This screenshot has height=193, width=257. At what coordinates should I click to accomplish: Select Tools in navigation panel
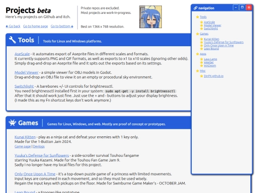tap(203, 17)
